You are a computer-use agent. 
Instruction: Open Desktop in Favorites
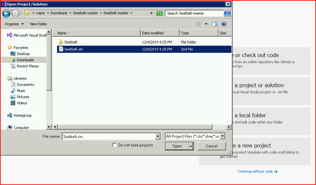click(x=20, y=54)
